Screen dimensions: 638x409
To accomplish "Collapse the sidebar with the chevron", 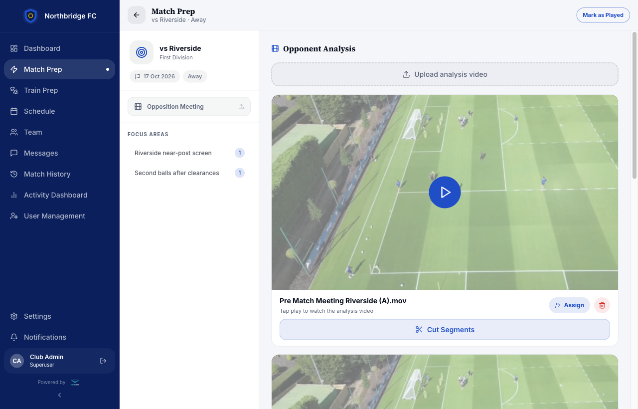I will click(x=60, y=395).
